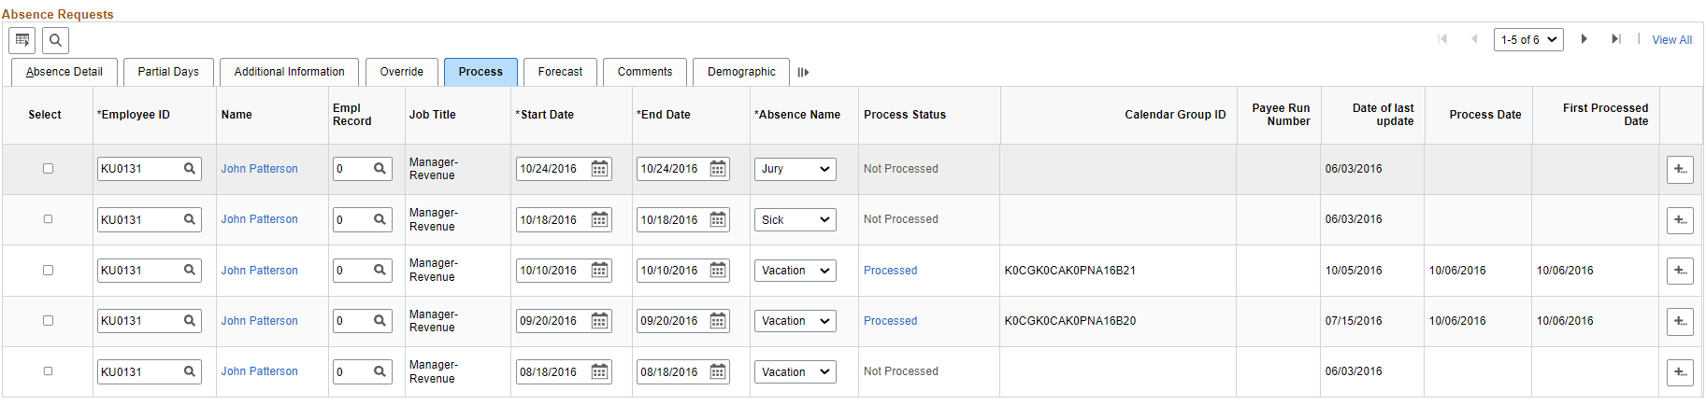1706x405 pixels.
Task: Open Employee ID lookup in Sick row
Action: coord(190,219)
